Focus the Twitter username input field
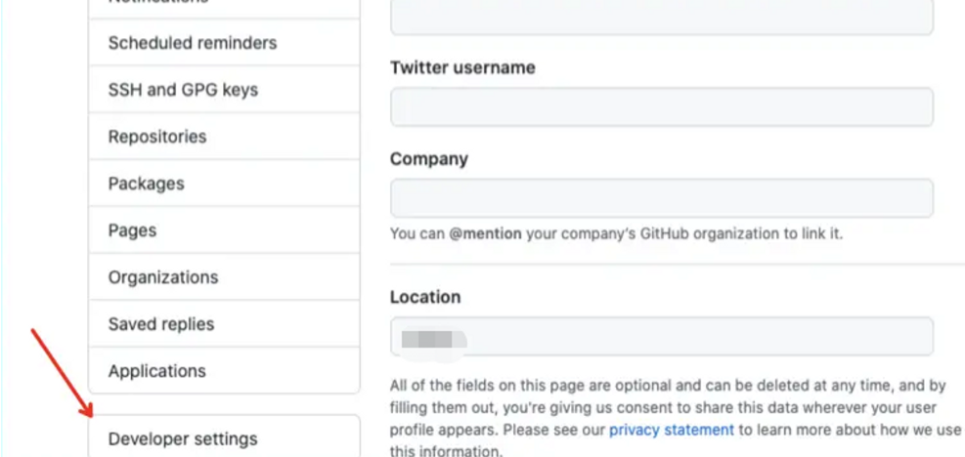Image resolution: width=965 pixels, height=457 pixels. click(x=661, y=107)
